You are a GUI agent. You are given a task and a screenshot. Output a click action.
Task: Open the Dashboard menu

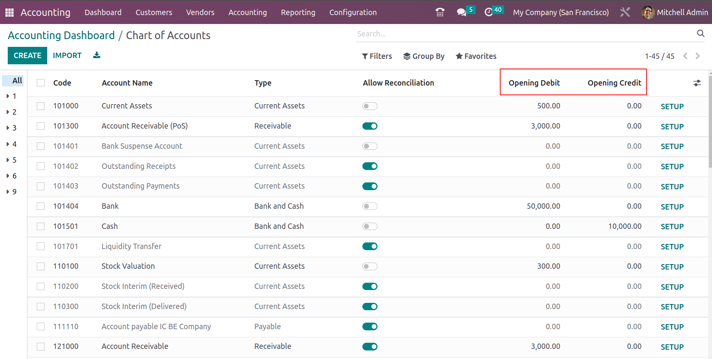pos(103,12)
